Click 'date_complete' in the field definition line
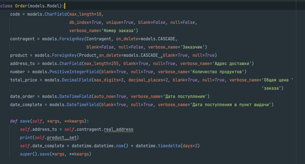The image size is (305, 164). [26, 104]
